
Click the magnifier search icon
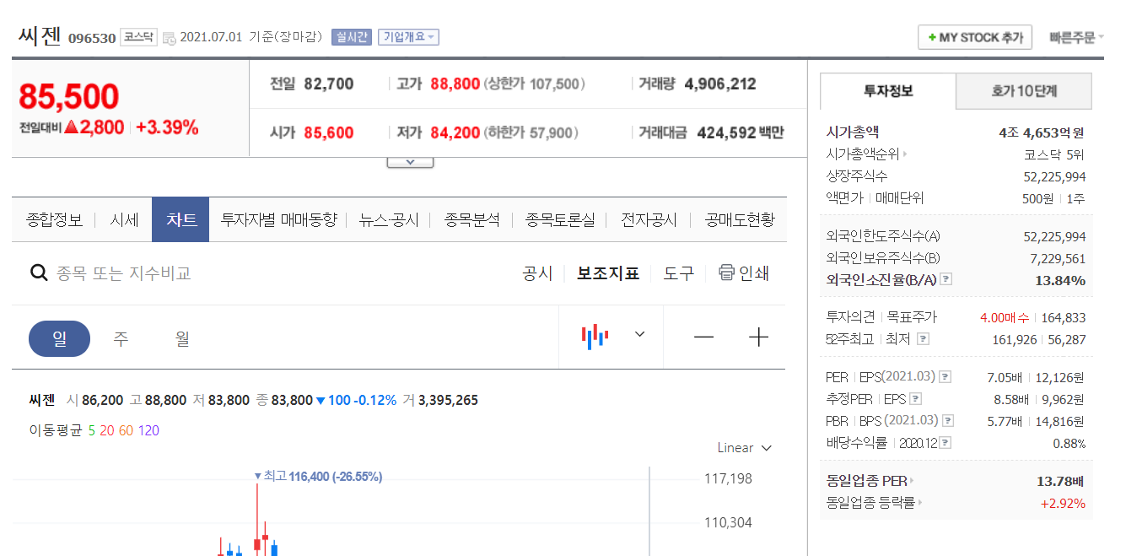coord(39,273)
